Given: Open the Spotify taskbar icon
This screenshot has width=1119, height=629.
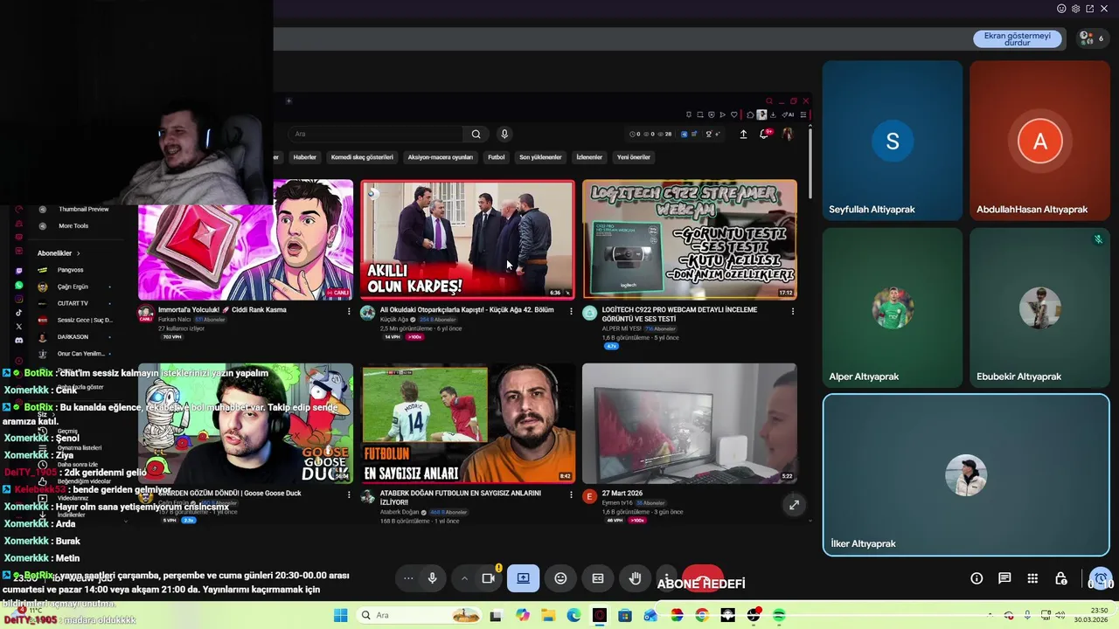Looking at the screenshot, I should coord(779,615).
